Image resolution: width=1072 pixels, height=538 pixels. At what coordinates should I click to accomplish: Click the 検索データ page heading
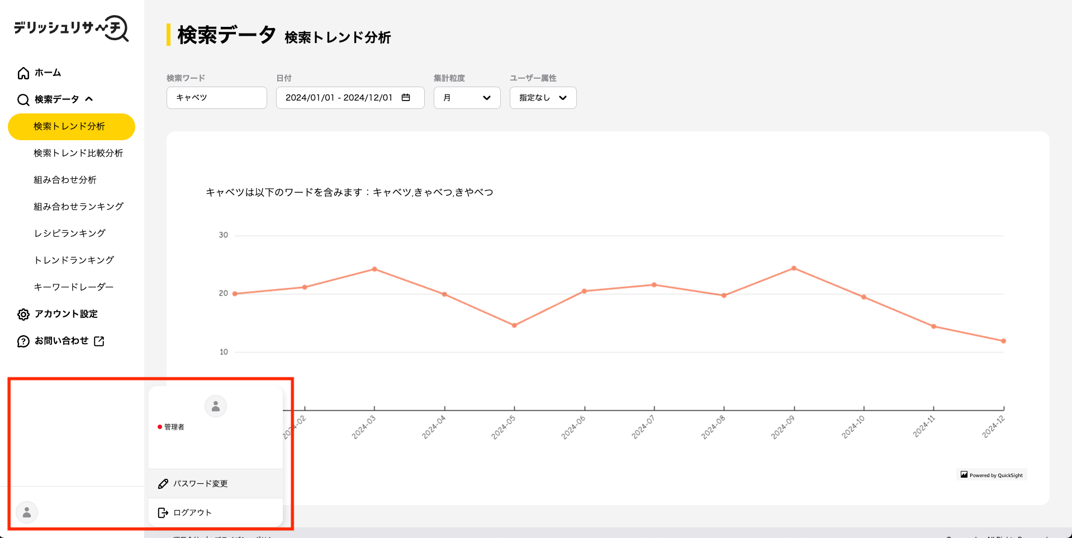(227, 35)
